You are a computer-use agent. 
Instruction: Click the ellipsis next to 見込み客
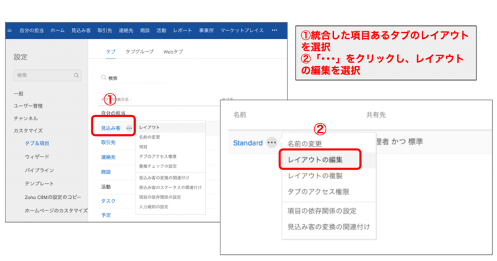pyautogui.click(x=129, y=128)
